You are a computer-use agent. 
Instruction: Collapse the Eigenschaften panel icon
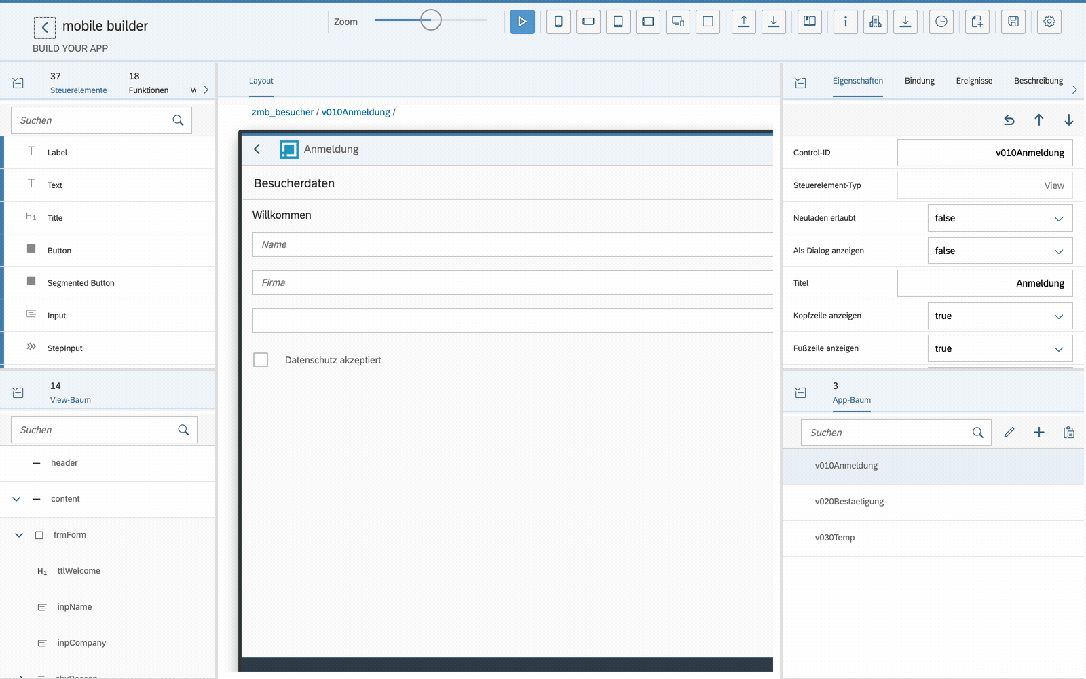tap(801, 83)
